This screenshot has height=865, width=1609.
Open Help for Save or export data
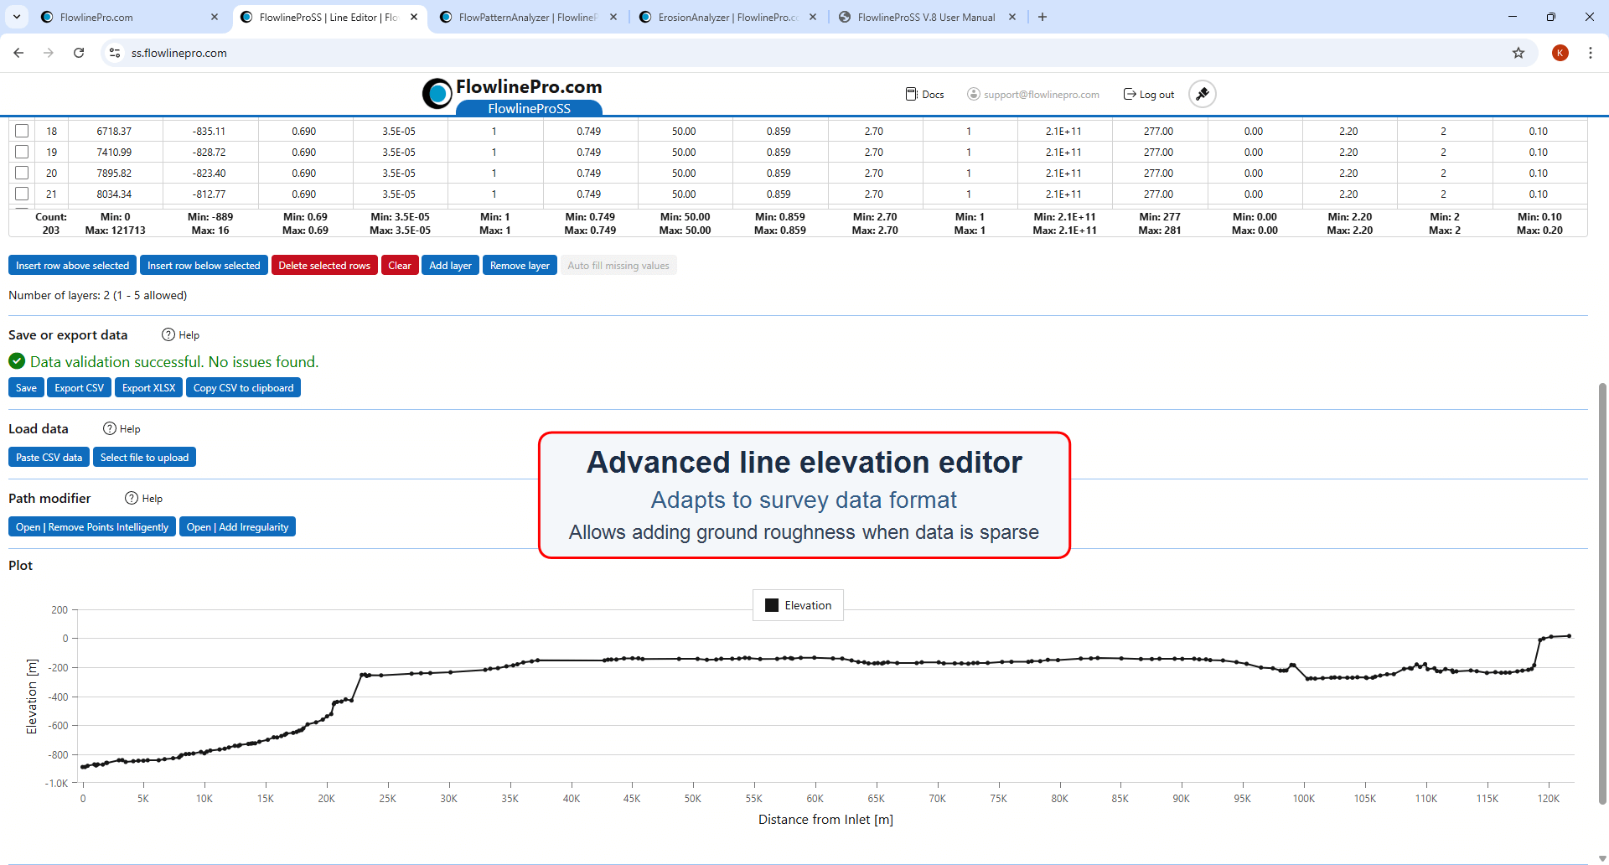pos(180,334)
